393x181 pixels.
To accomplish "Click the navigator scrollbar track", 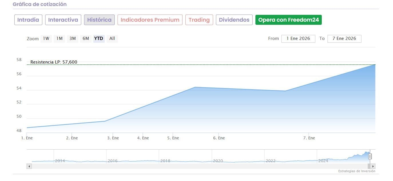I will pos(200,166).
